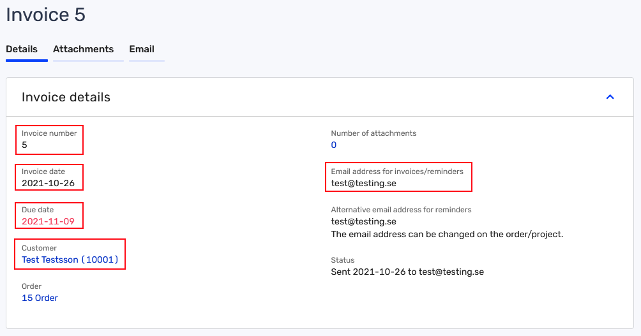Click the Order field label
This screenshot has height=336, width=641.
pos(32,286)
